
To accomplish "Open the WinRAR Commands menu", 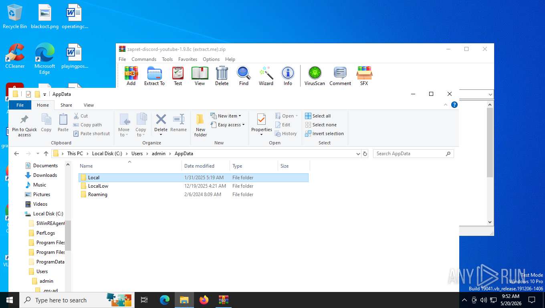I will point(144,59).
